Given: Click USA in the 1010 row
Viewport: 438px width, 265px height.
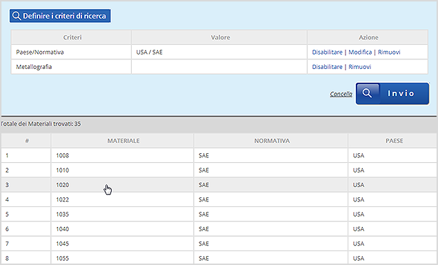Looking at the screenshot, I should click(x=359, y=170).
